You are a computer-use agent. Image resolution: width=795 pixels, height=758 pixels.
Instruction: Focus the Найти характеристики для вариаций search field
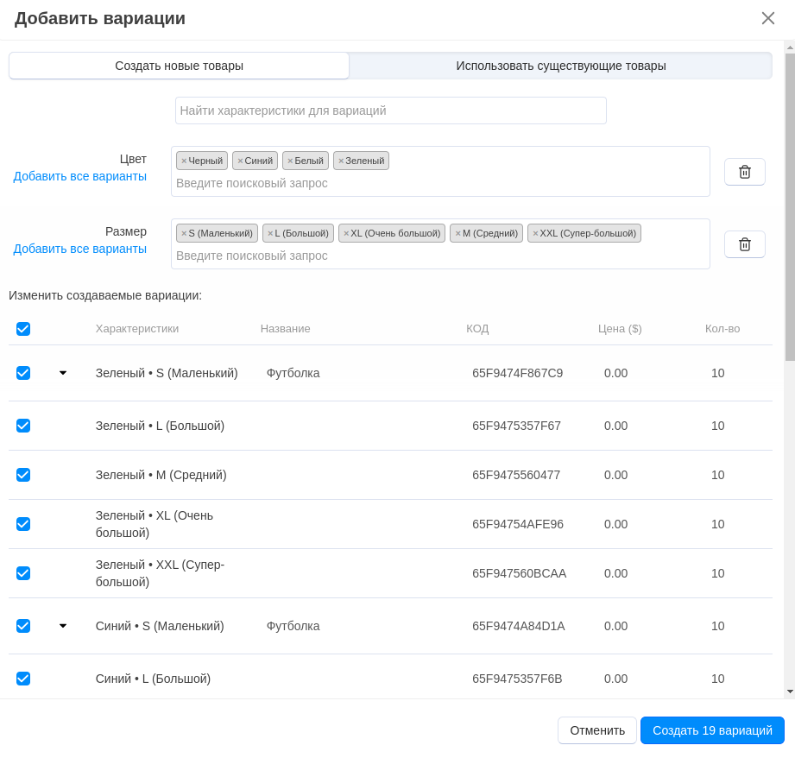(x=390, y=111)
